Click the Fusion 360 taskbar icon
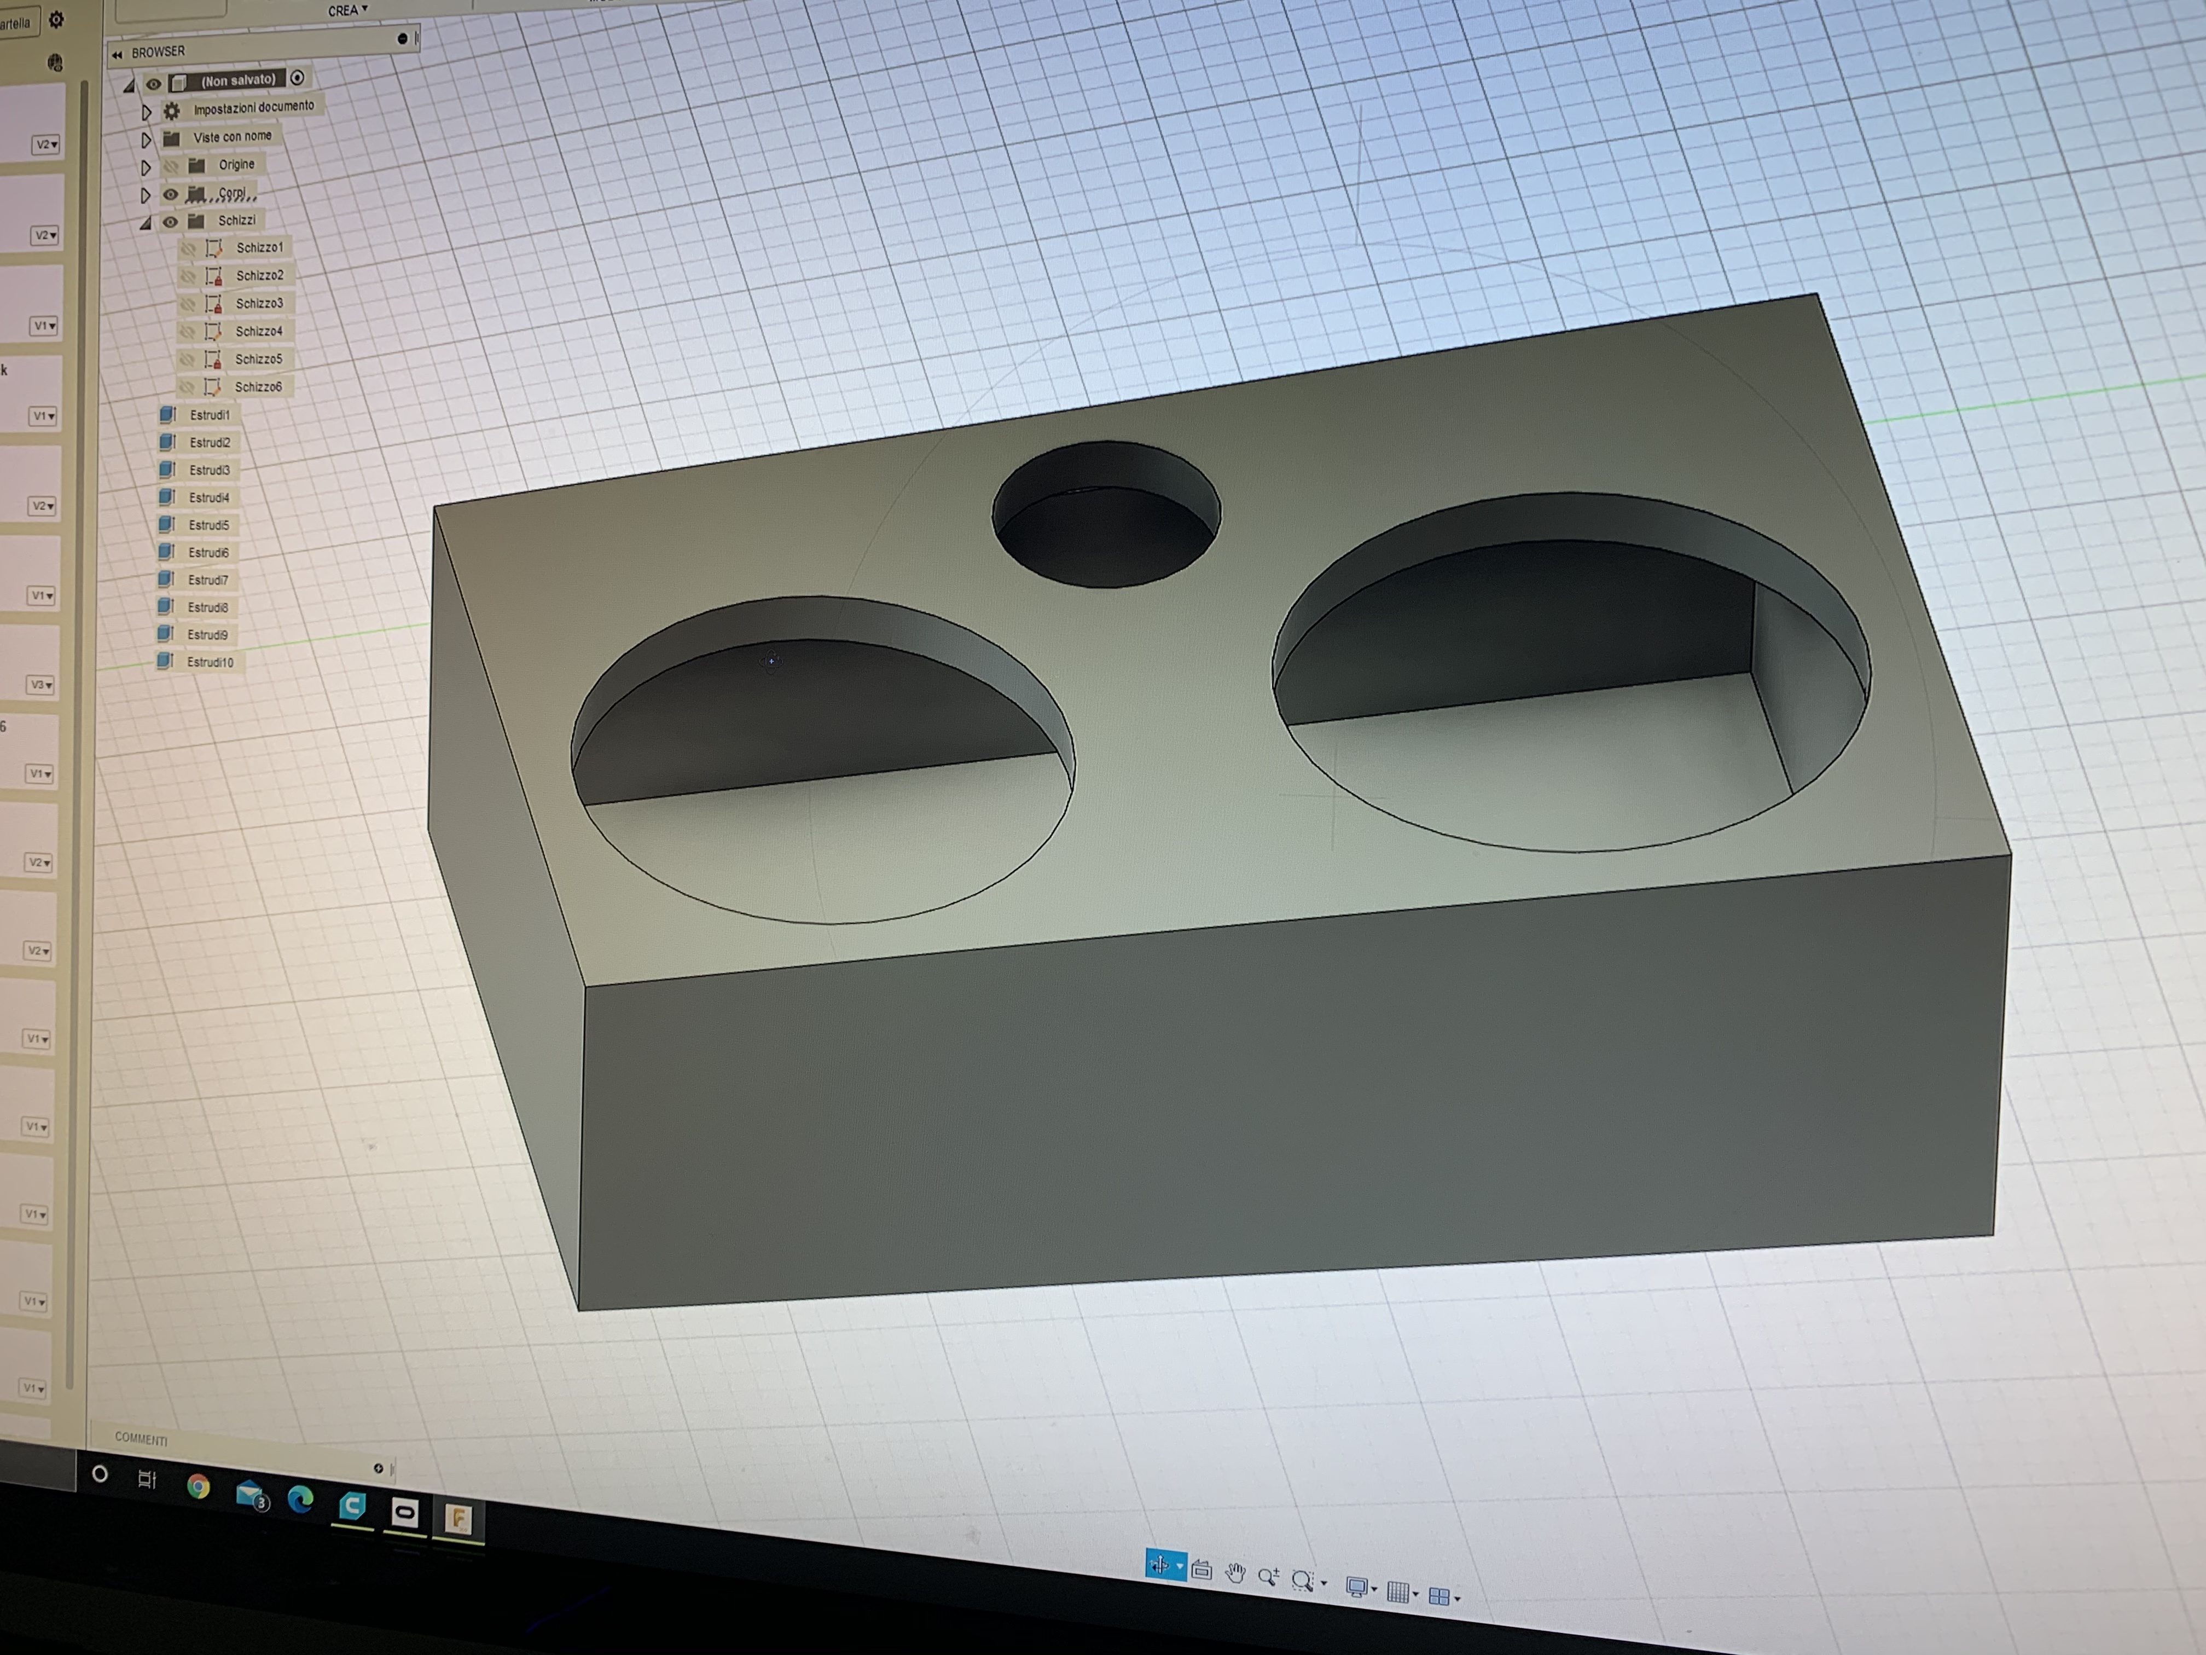 pyautogui.click(x=458, y=1519)
